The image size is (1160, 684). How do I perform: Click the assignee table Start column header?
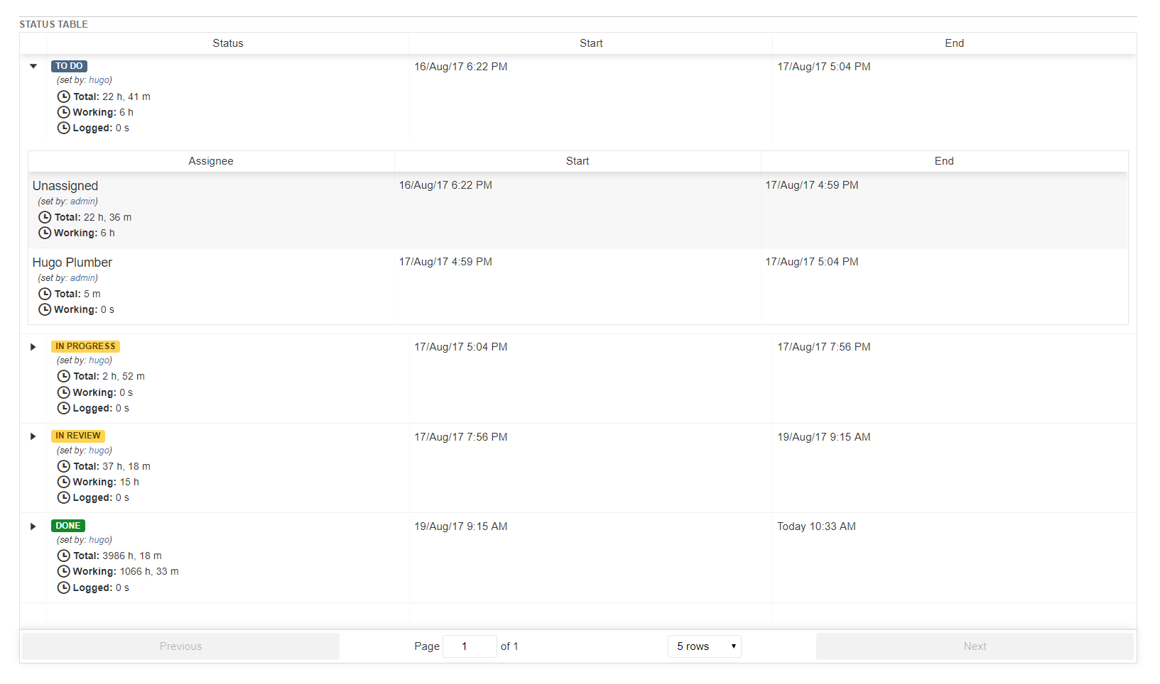[578, 161]
